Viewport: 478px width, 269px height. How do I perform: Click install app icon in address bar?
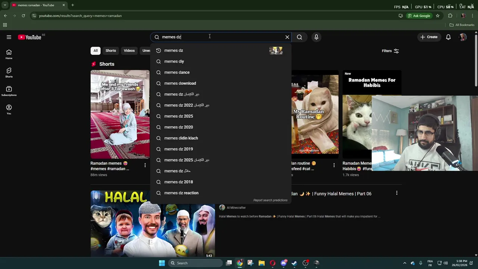pyautogui.click(x=401, y=16)
